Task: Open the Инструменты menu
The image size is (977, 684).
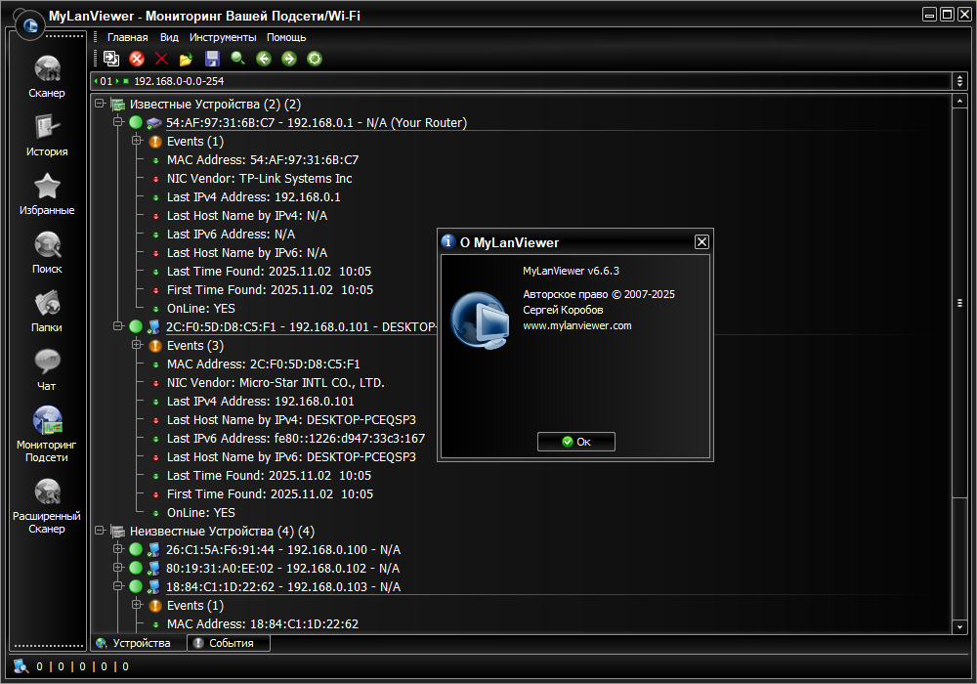Action: (x=223, y=37)
